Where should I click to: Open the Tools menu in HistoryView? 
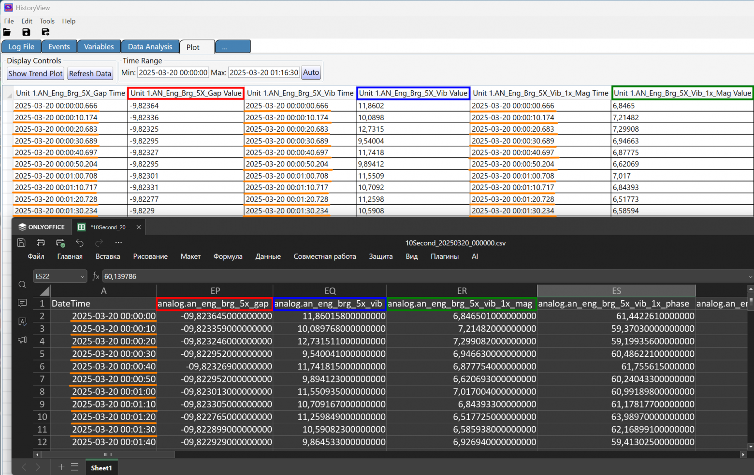click(x=47, y=21)
